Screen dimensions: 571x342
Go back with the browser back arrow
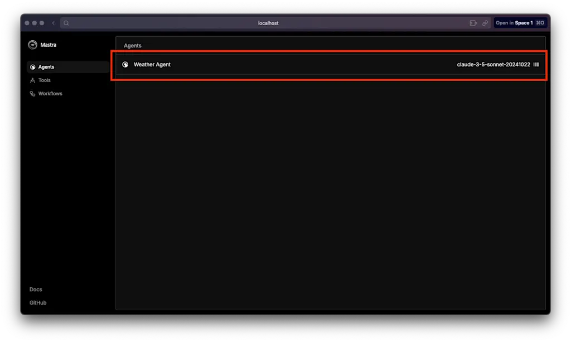click(53, 23)
